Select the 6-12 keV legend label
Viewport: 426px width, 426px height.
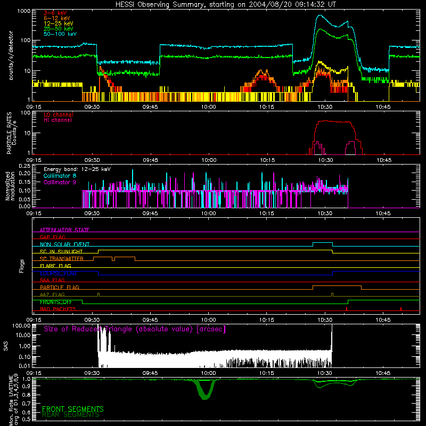[x=57, y=18]
